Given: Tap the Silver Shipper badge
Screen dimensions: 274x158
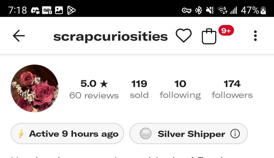Looking at the screenshot, I should pos(189,134).
